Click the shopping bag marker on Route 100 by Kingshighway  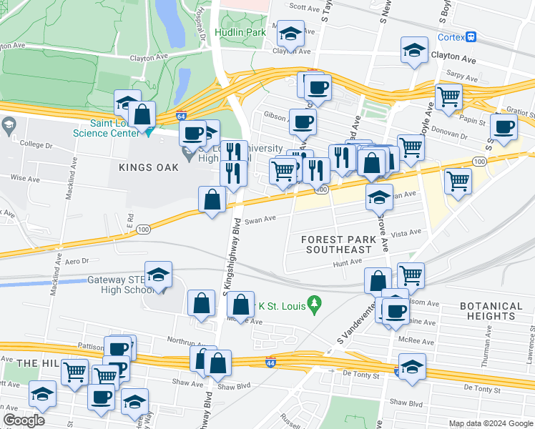[x=212, y=199]
